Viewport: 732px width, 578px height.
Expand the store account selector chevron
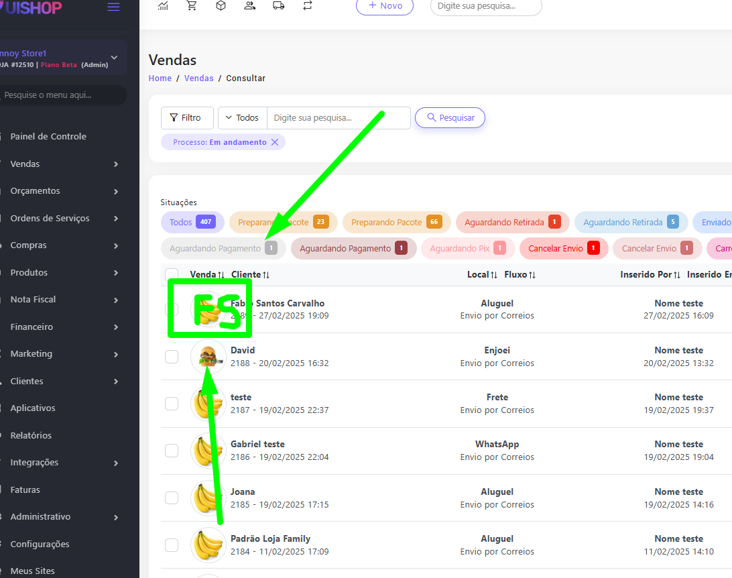(114, 58)
